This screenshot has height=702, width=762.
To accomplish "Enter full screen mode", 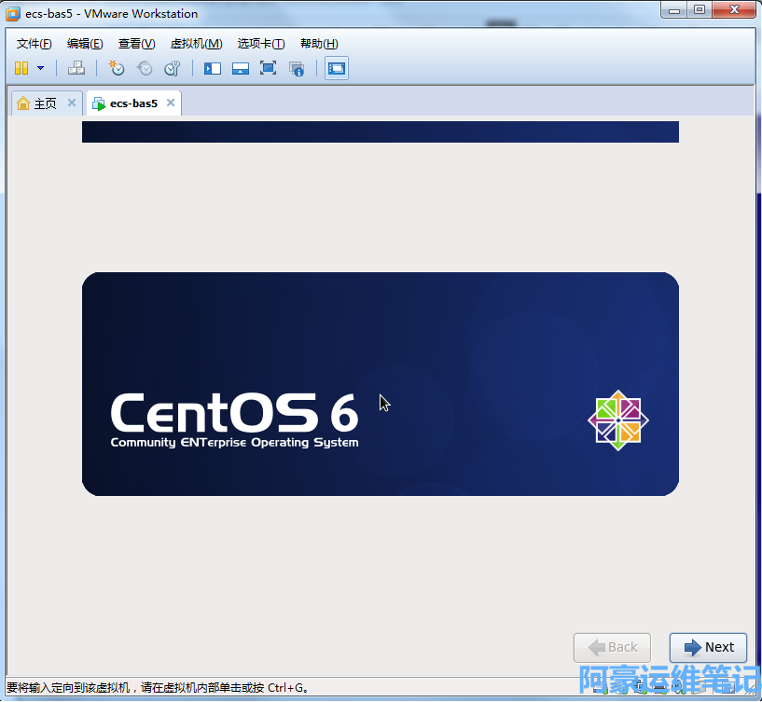I will tap(269, 68).
